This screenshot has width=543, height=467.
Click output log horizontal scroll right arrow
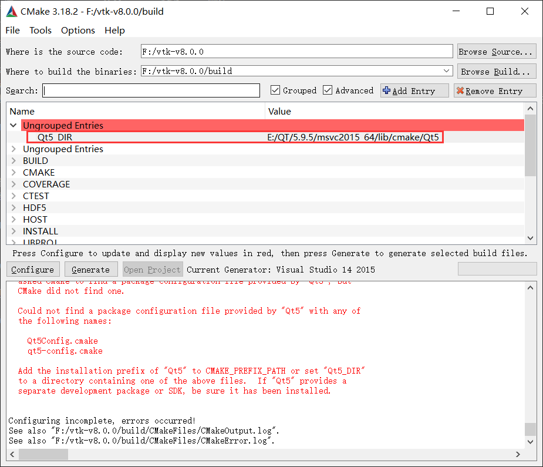point(518,454)
